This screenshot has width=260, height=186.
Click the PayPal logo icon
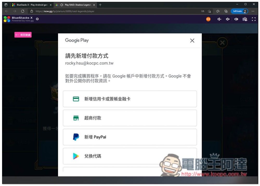pyautogui.click(x=76, y=137)
